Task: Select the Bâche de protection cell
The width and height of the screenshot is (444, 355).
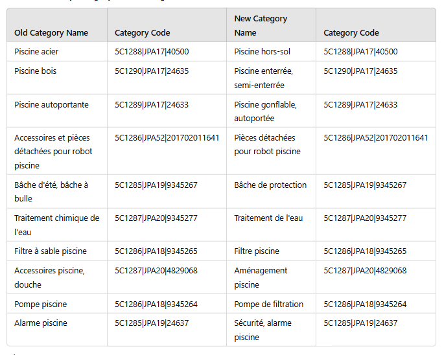Action: 270,185
